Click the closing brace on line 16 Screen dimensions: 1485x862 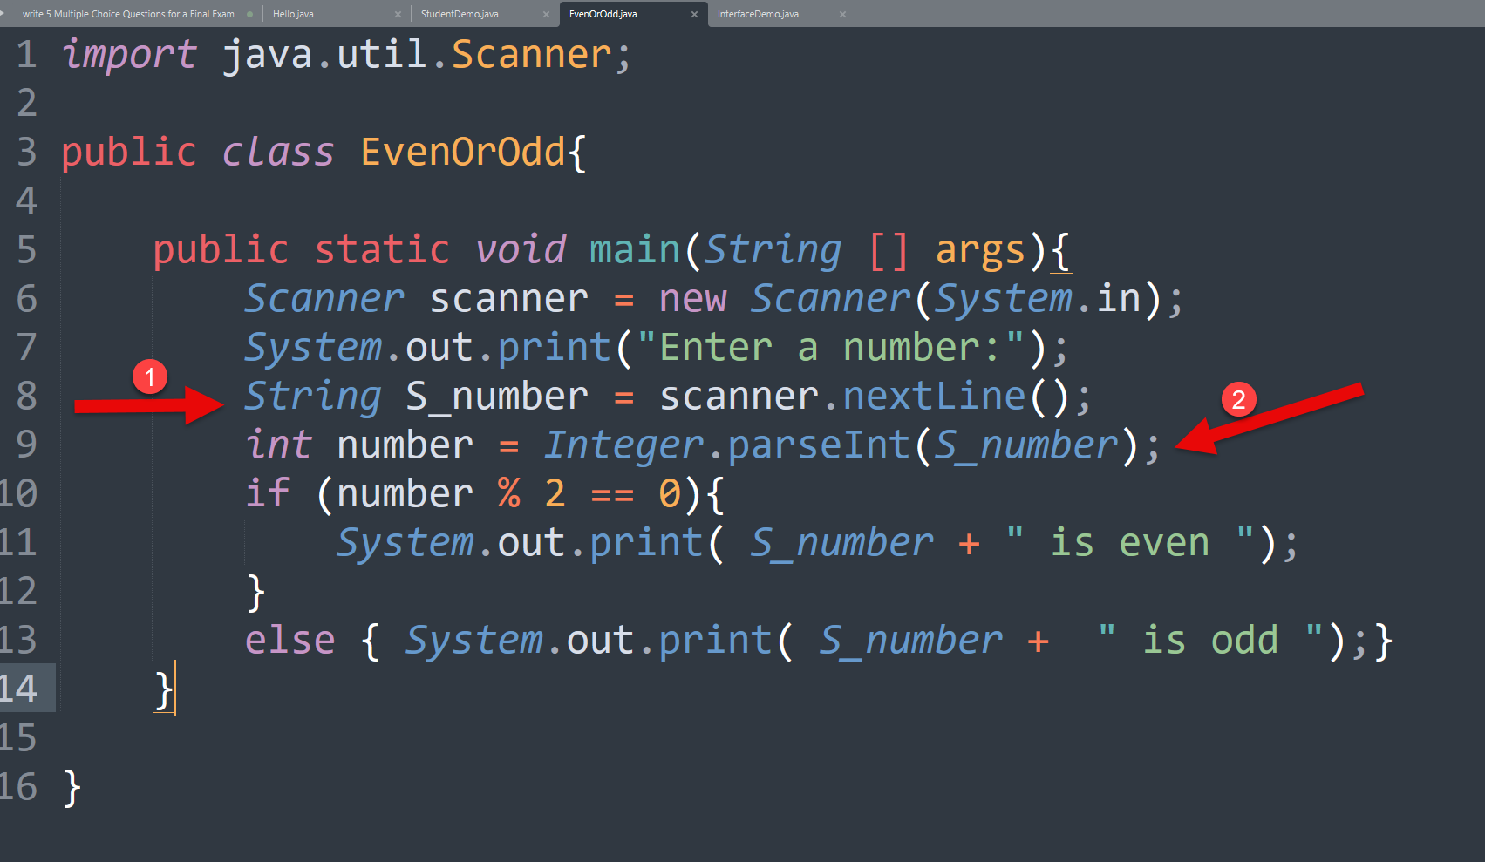click(x=72, y=788)
